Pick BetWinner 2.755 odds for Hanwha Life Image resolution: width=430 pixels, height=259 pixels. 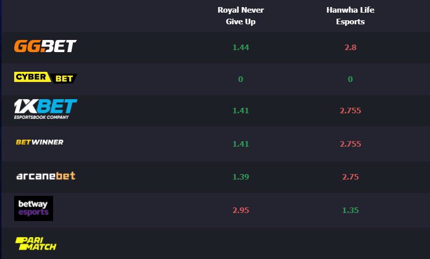click(x=350, y=144)
